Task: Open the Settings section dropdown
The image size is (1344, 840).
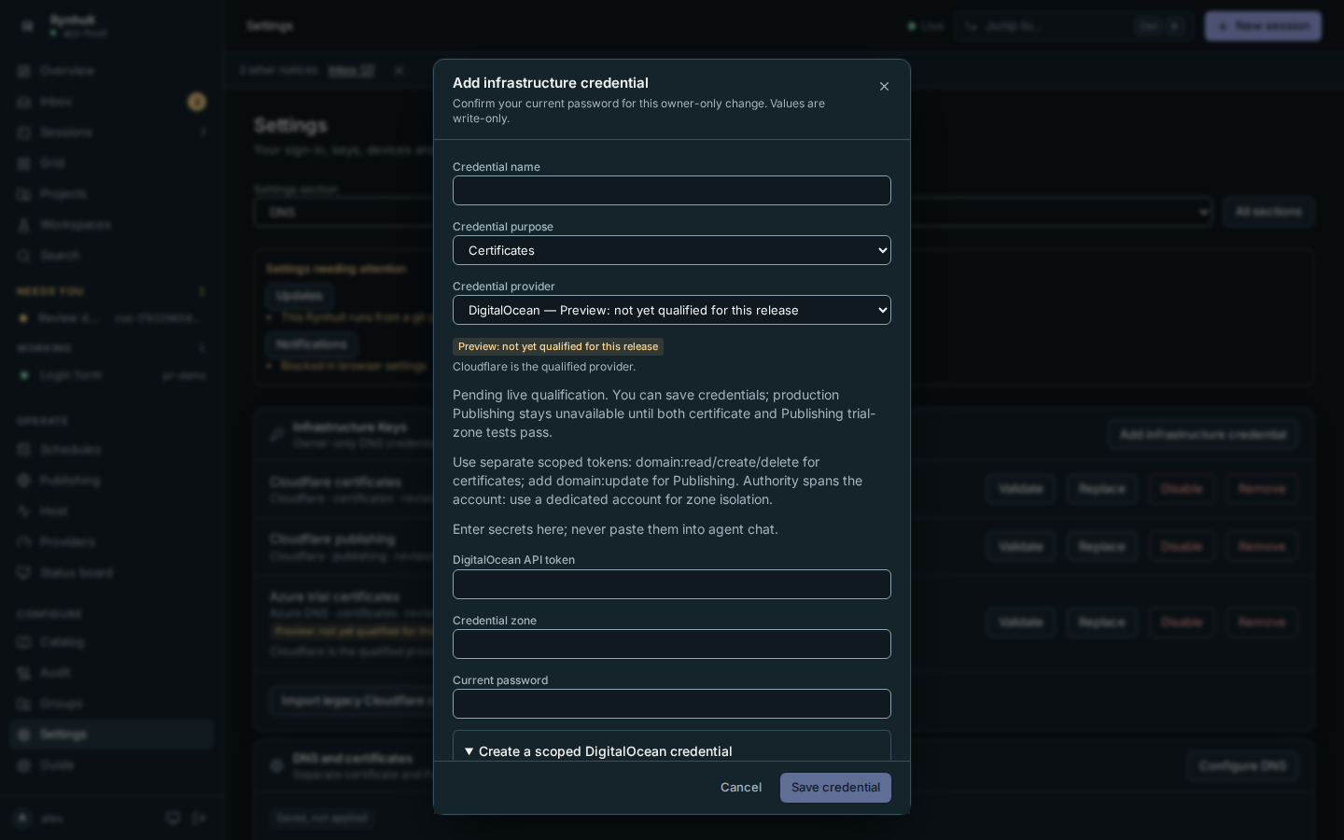Action: pyautogui.click(x=733, y=212)
